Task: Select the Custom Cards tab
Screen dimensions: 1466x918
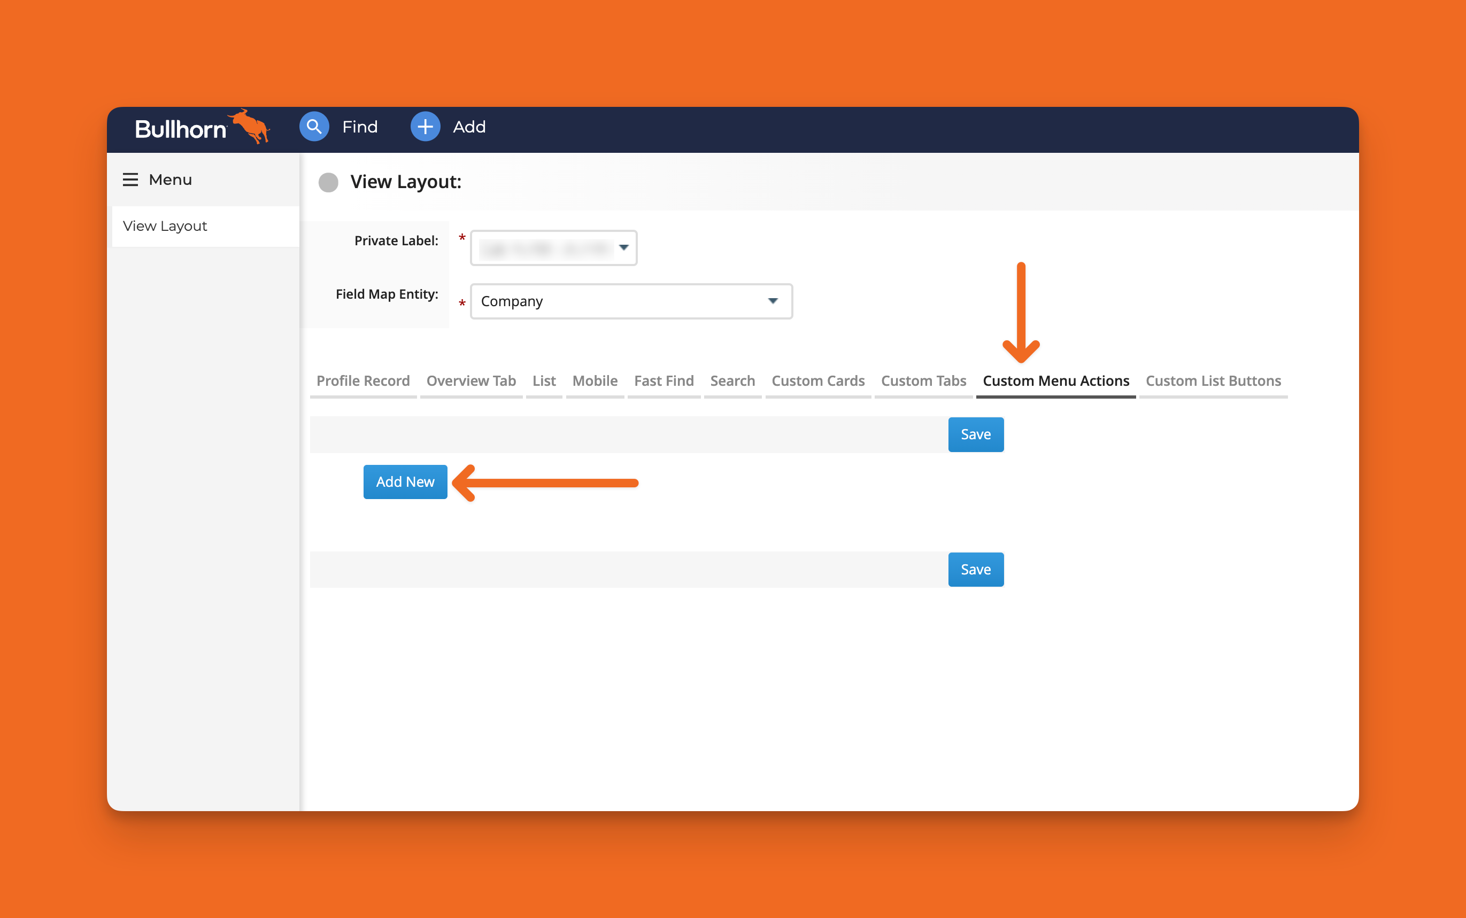Action: (817, 380)
